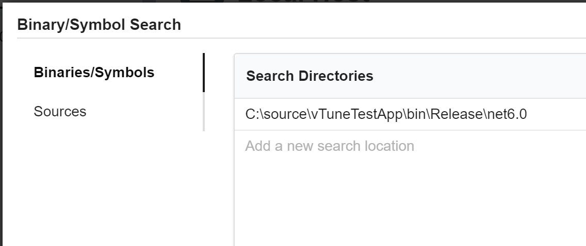Choose Sources in the left sidebar
Screen dimensions: 586x246
[x=60, y=112]
